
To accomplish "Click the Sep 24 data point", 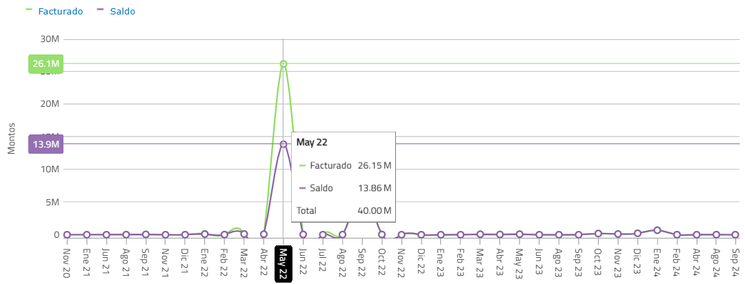I will [736, 235].
